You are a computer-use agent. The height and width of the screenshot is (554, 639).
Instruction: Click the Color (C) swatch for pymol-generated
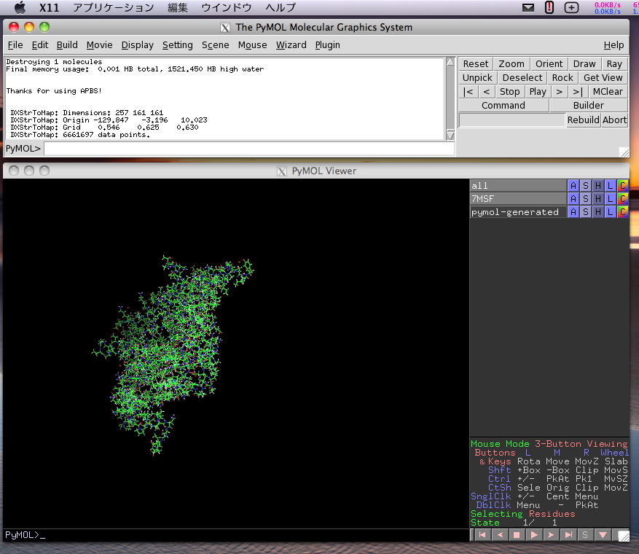pyautogui.click(x=622, y=212)
